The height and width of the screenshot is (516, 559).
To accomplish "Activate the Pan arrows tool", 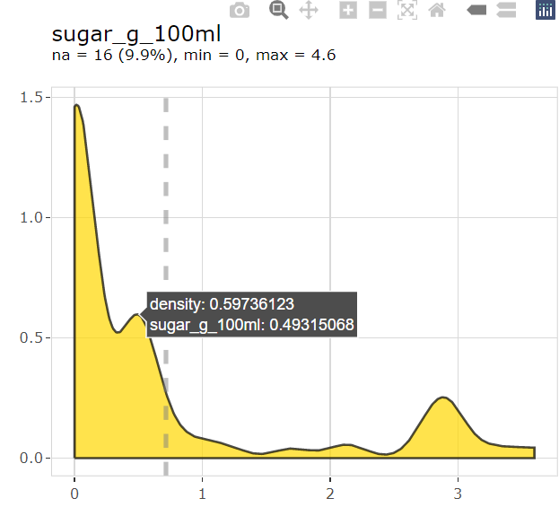I will pos(308,11).
